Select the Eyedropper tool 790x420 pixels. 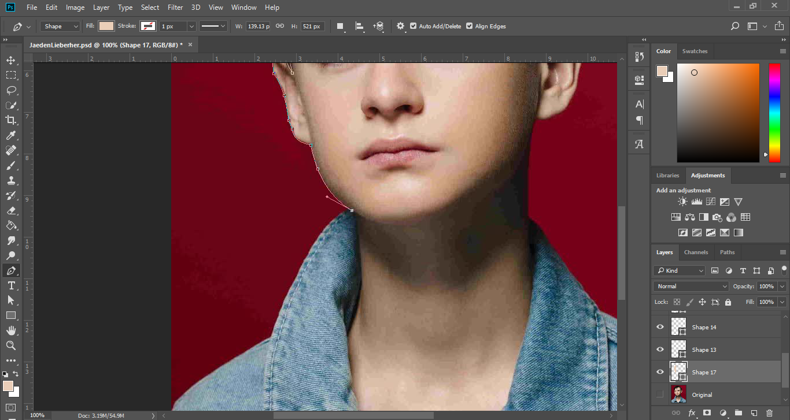[x=11, y=135]
